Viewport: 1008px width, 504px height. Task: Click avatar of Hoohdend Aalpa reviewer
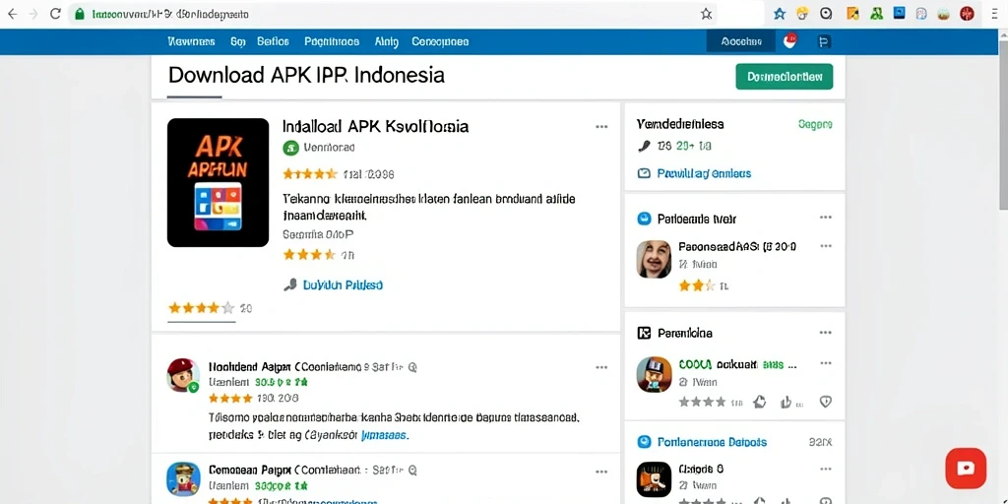pos(183,375)
